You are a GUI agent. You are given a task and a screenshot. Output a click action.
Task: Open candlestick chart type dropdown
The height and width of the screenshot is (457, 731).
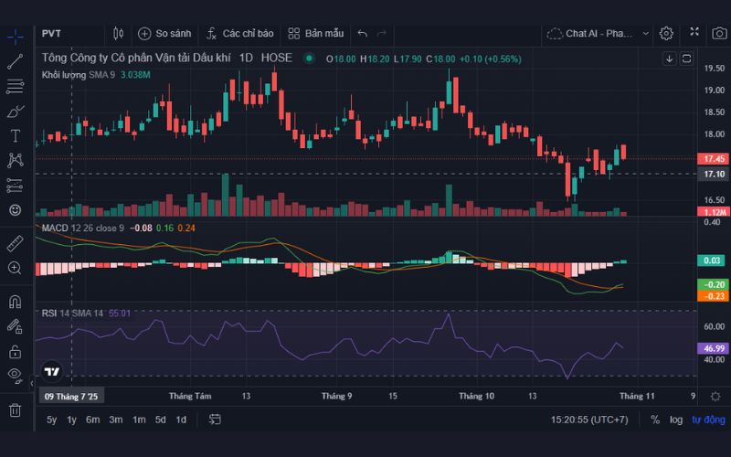(x=118, y=33)
